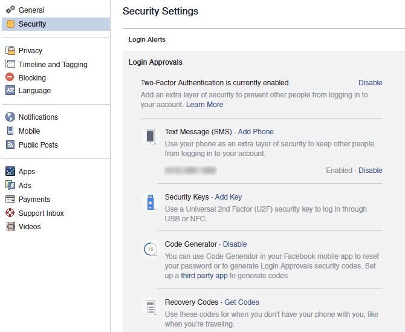405x332 pixels.
Task: Disable the Code Generator
Action: pos(235,244)
